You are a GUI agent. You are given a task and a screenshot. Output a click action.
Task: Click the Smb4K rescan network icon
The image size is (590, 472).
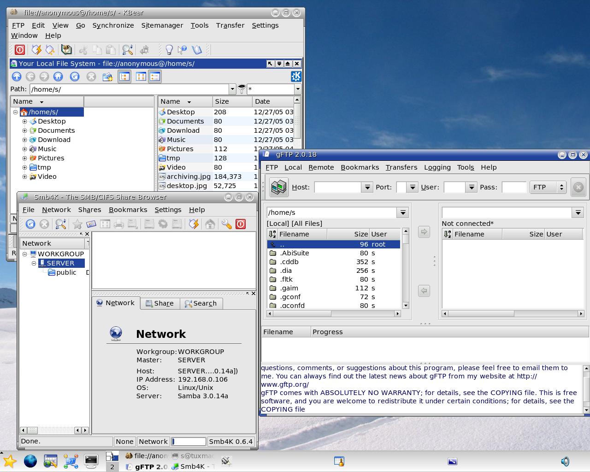[x=30, y=224]
